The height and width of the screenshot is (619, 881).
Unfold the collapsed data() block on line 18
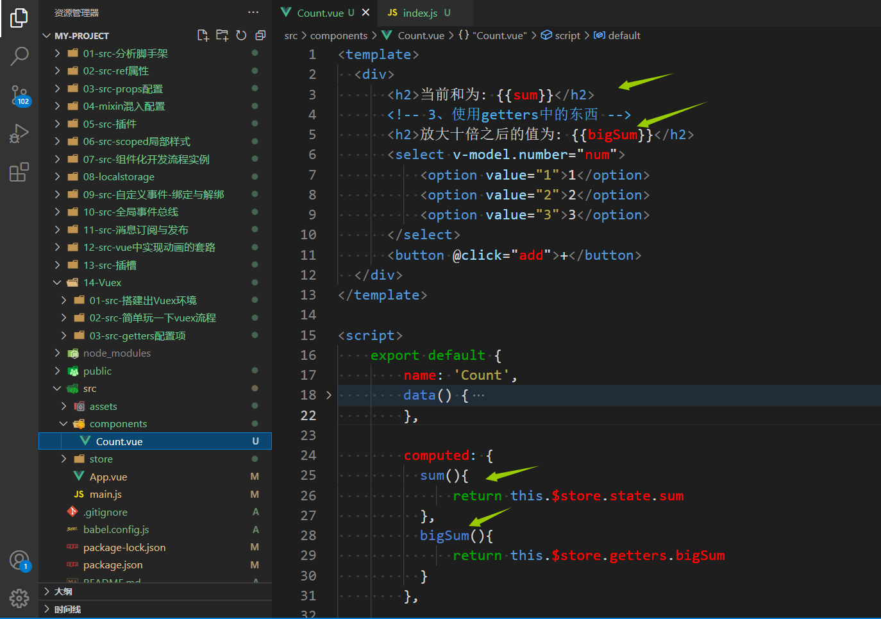pyautogui.click(x=329, y=395)
